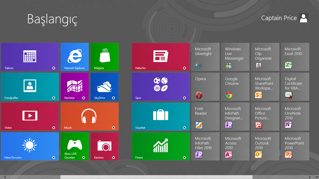Viewport: 319px width, 179px height.
Task: Click the X badge on Video tile
Action: coord(54,128)
